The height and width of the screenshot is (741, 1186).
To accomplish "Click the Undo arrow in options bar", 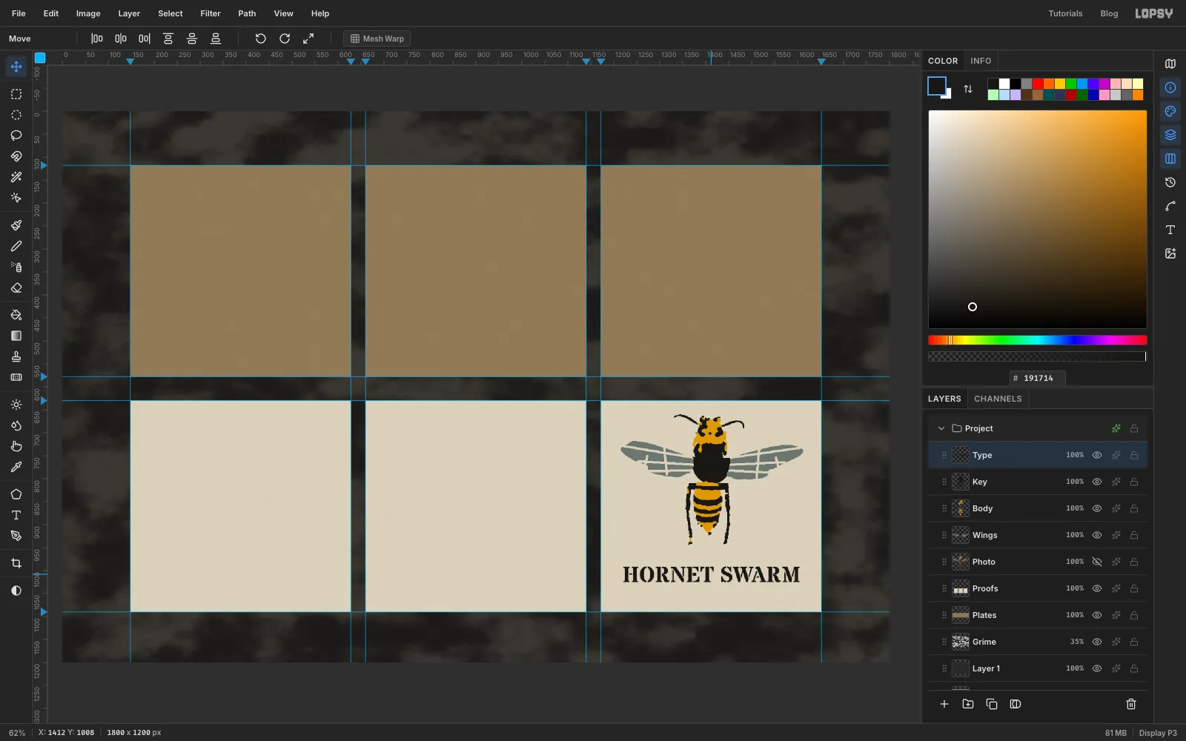I will pyautogui.click(x=261, y=39).
